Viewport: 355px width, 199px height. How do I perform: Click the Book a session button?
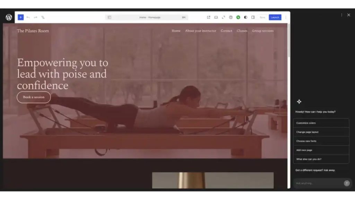pyautogui.click(x=34, y=97)
